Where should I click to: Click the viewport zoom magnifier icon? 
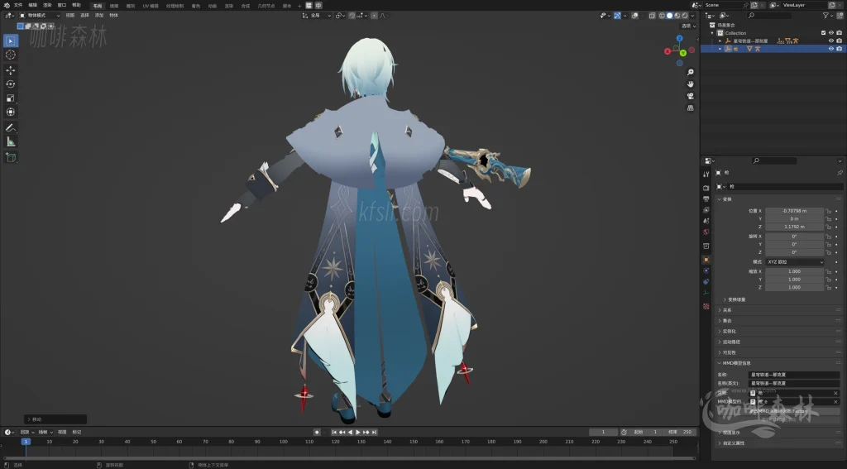pos(690,72)
